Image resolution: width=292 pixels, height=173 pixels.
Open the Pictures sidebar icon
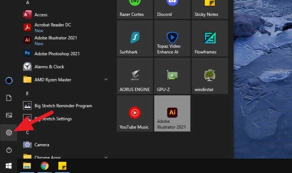tap(9, 115)
